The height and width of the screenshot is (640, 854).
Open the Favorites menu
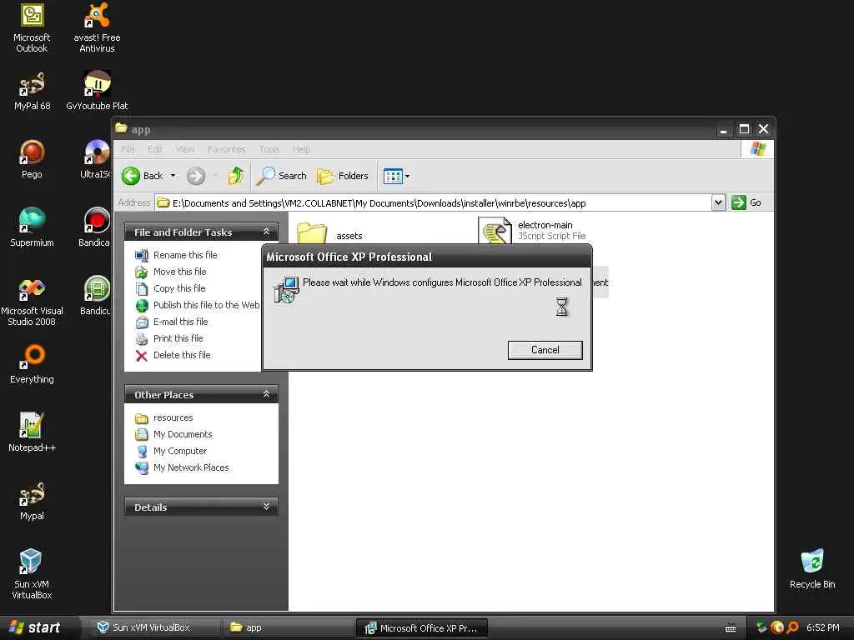tap(226, 149)
